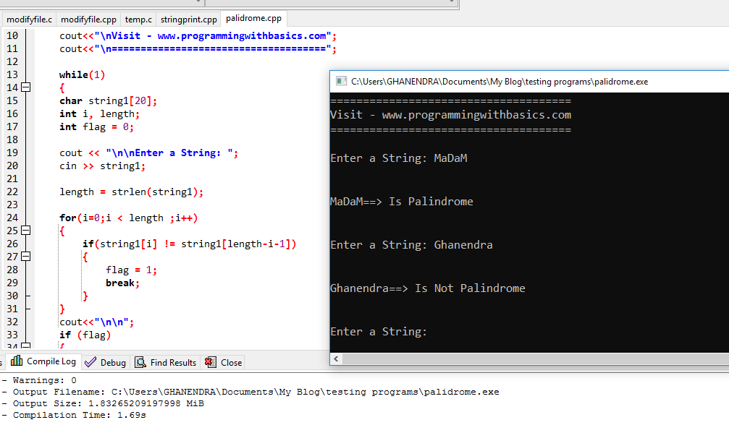Image resolution: width=729 pixels, height=425 pixels.
Task: Toggle a breakpoint on line 20
Action: (x=12, y=166)
